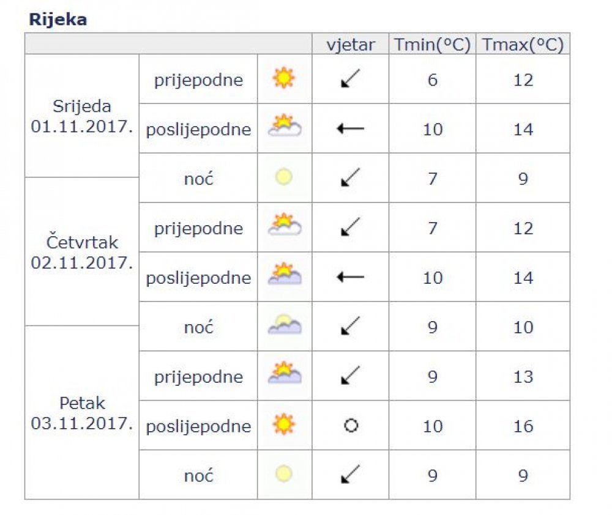Select the Petak 03.11.2017. date cell

[x=82, y=413]
